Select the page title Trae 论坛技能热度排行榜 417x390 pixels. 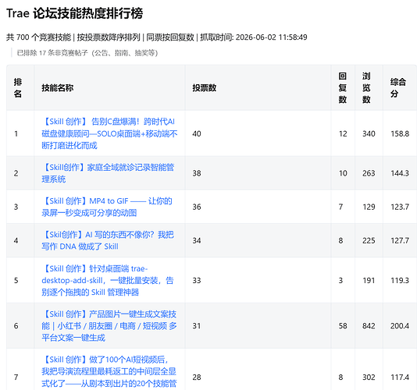[x=75, y=13]
